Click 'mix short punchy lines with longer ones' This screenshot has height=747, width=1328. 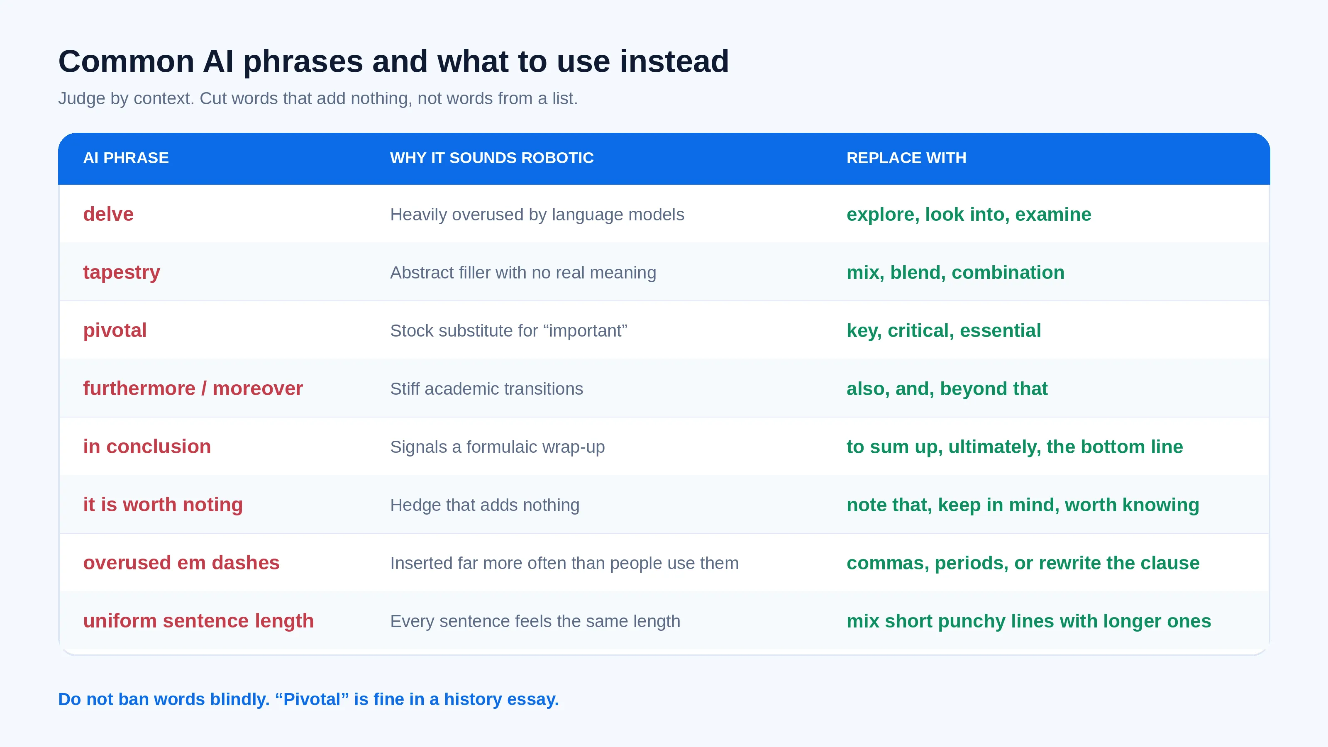[1028, 621]
